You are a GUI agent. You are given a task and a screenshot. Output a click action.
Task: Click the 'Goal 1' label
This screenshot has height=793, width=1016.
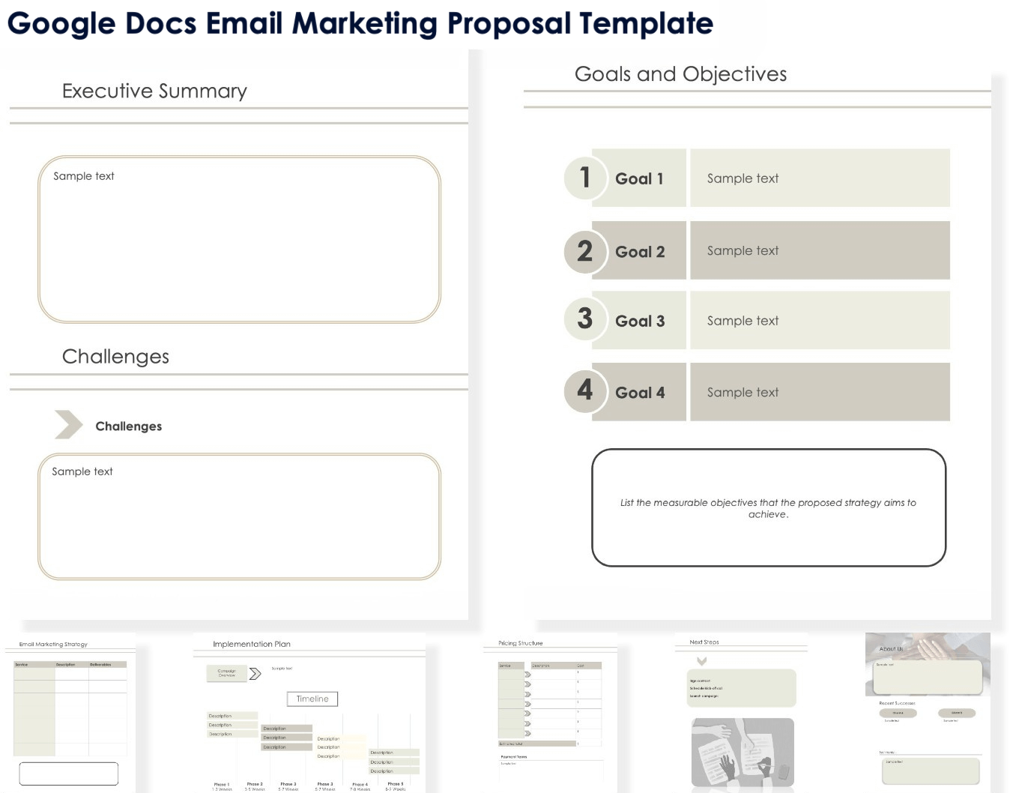[639, 178]
